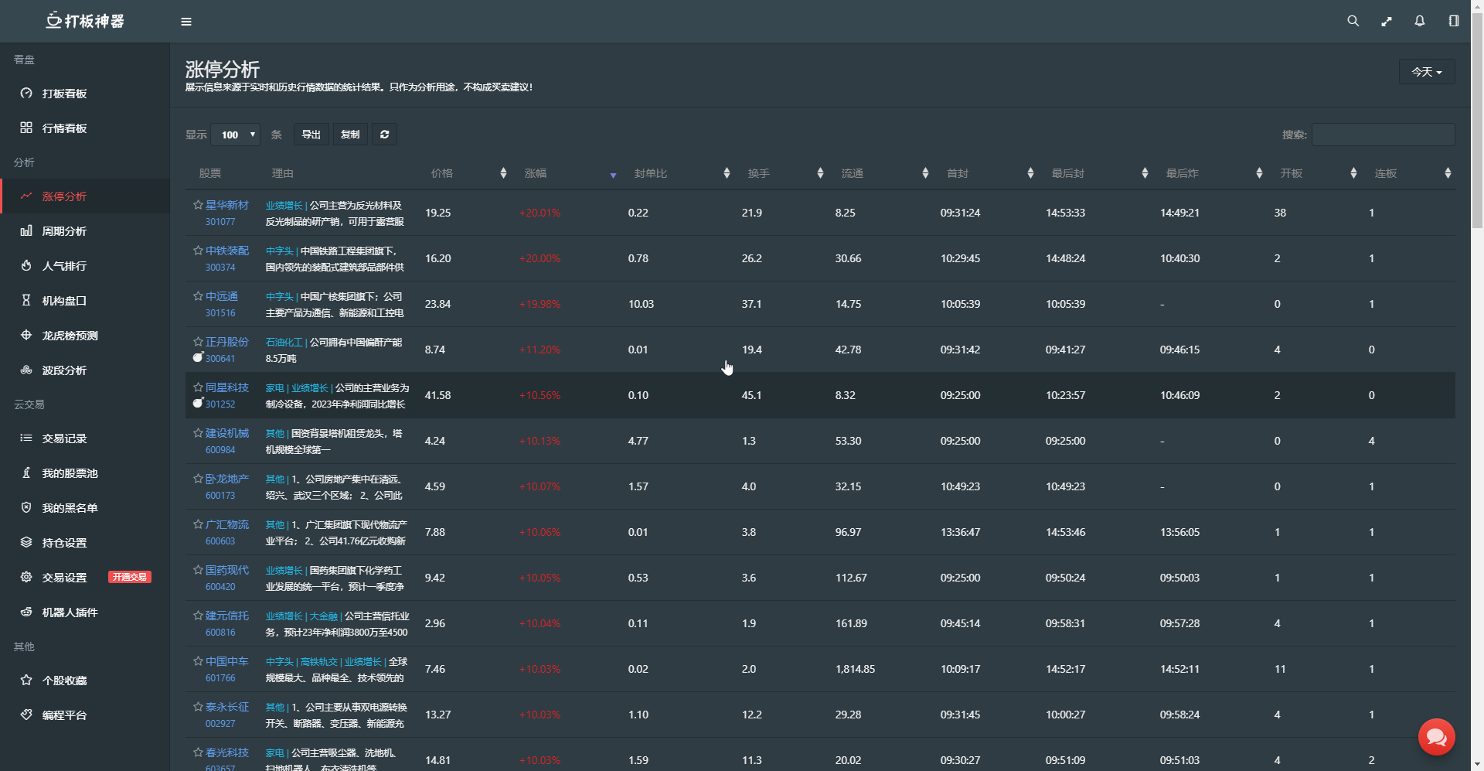Click the star icon beside 中国中车
The image size is (1484, 771).
point(198,661)
